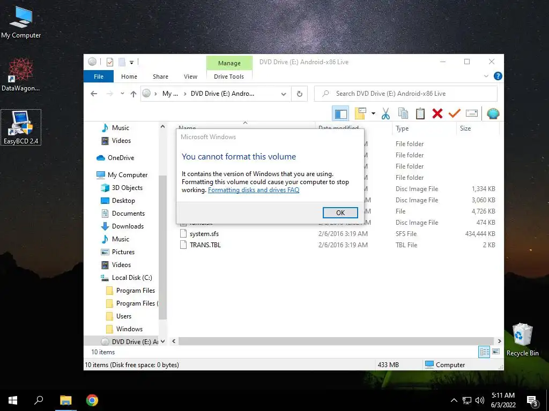Image resolution: width=549 pixels, height=411 pixels.
Task: Open network status tray icon
Action: click(x=467, y=400)
